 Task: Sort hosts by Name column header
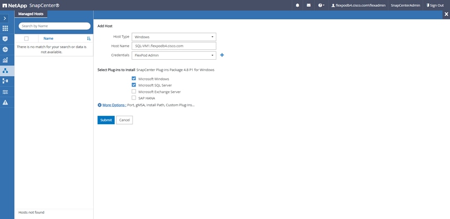[x=48, y=38]
